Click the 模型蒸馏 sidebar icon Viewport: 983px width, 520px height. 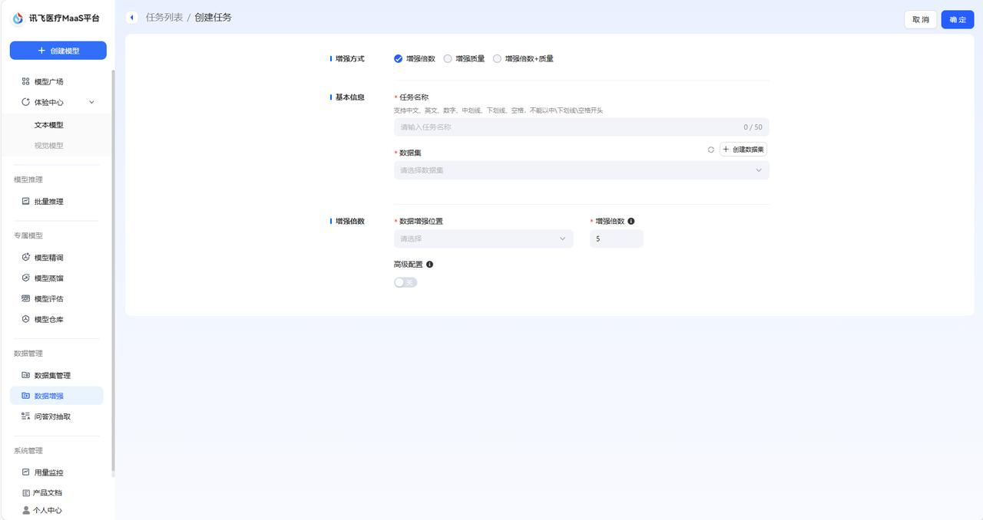(x=25, y=278)
